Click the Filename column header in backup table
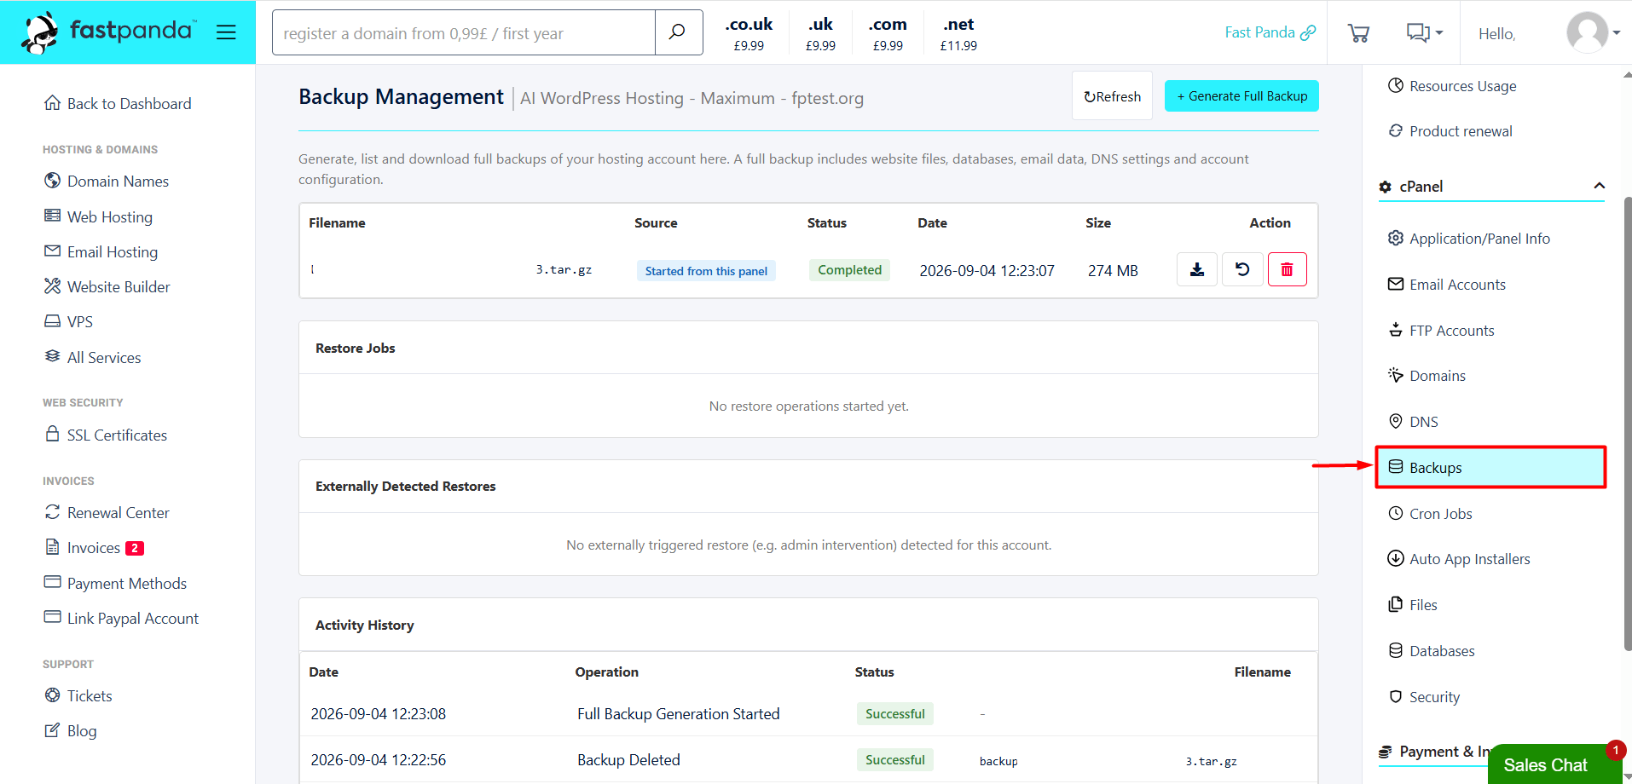Viewport: 1632px width, 784px height. (x=337, y=222)
